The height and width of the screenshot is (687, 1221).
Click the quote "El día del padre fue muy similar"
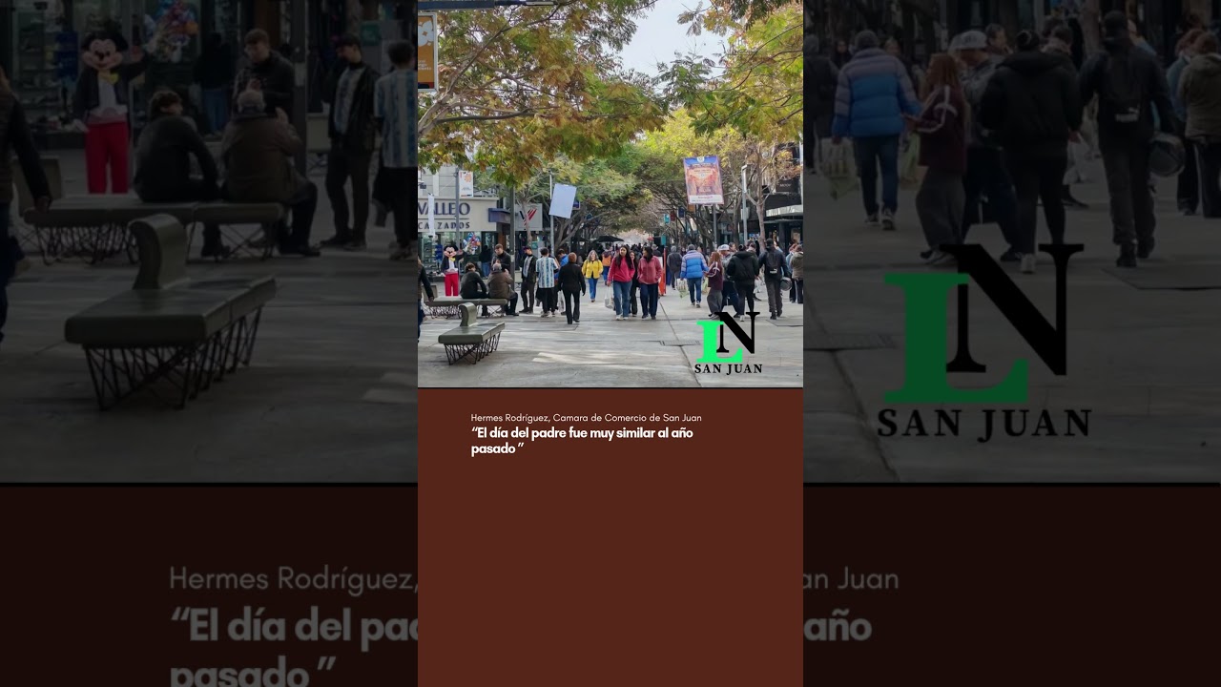582,441
